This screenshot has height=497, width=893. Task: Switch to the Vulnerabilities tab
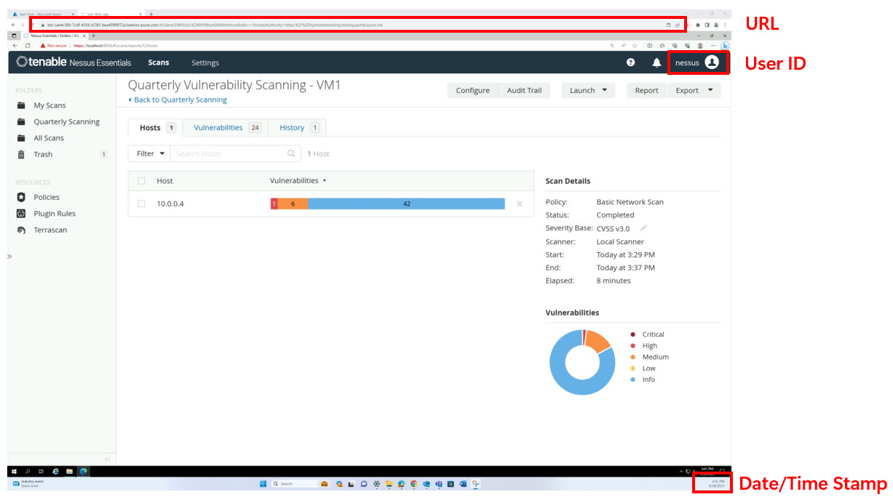coord(218,127)
